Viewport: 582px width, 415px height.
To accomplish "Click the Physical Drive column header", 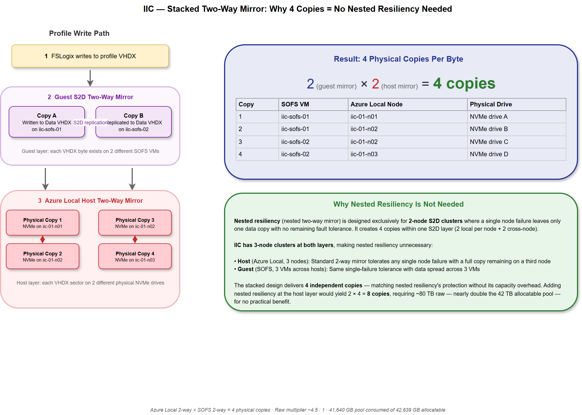I will point(491,104).
